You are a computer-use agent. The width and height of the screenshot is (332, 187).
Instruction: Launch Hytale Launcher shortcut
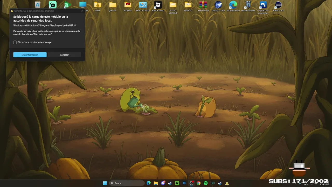coord(248,6)
